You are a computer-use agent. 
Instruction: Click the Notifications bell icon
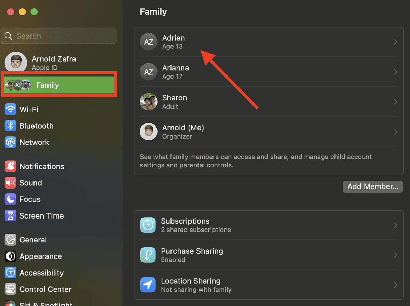(11, 166)
